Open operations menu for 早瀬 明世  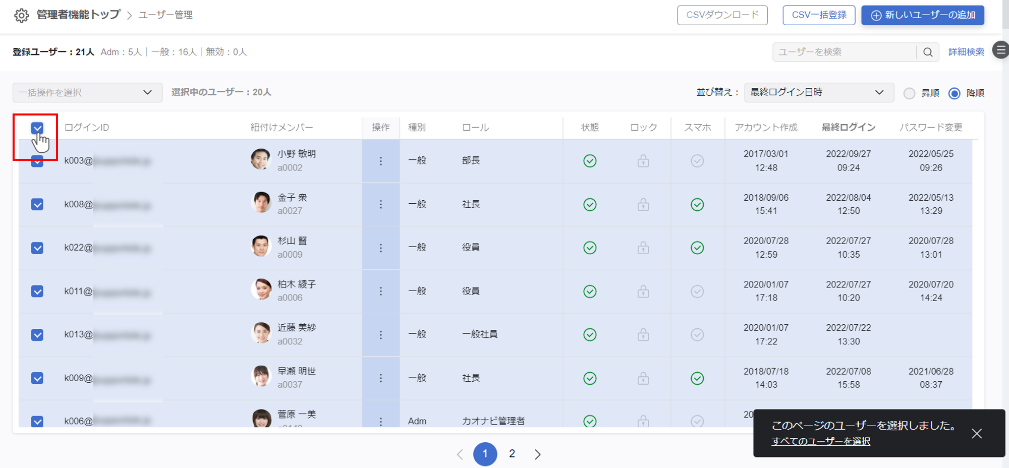381,378
